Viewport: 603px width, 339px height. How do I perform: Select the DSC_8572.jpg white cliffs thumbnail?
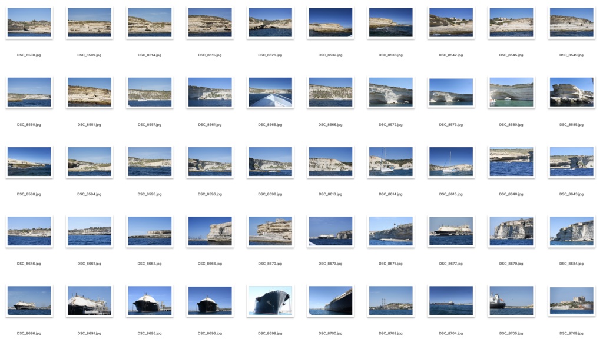pyautogui.click(x=391, y=92)
